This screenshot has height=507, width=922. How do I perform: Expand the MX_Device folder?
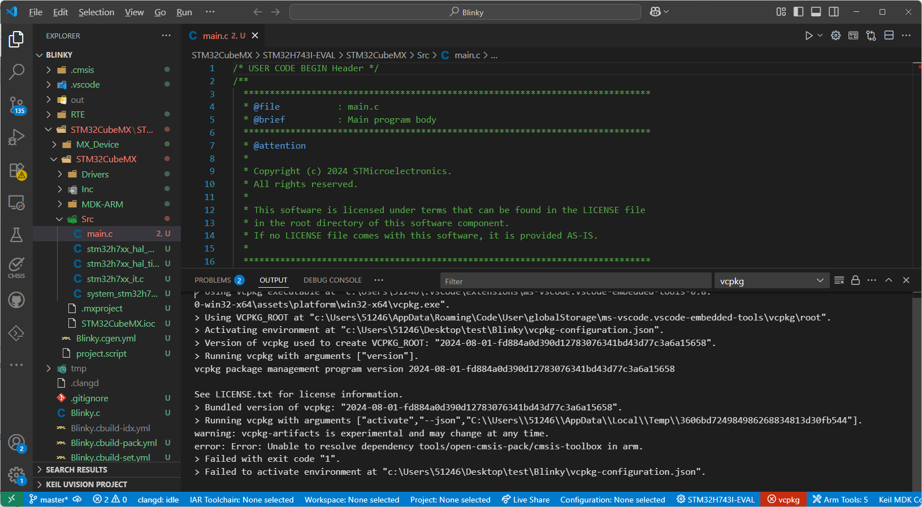54,145
